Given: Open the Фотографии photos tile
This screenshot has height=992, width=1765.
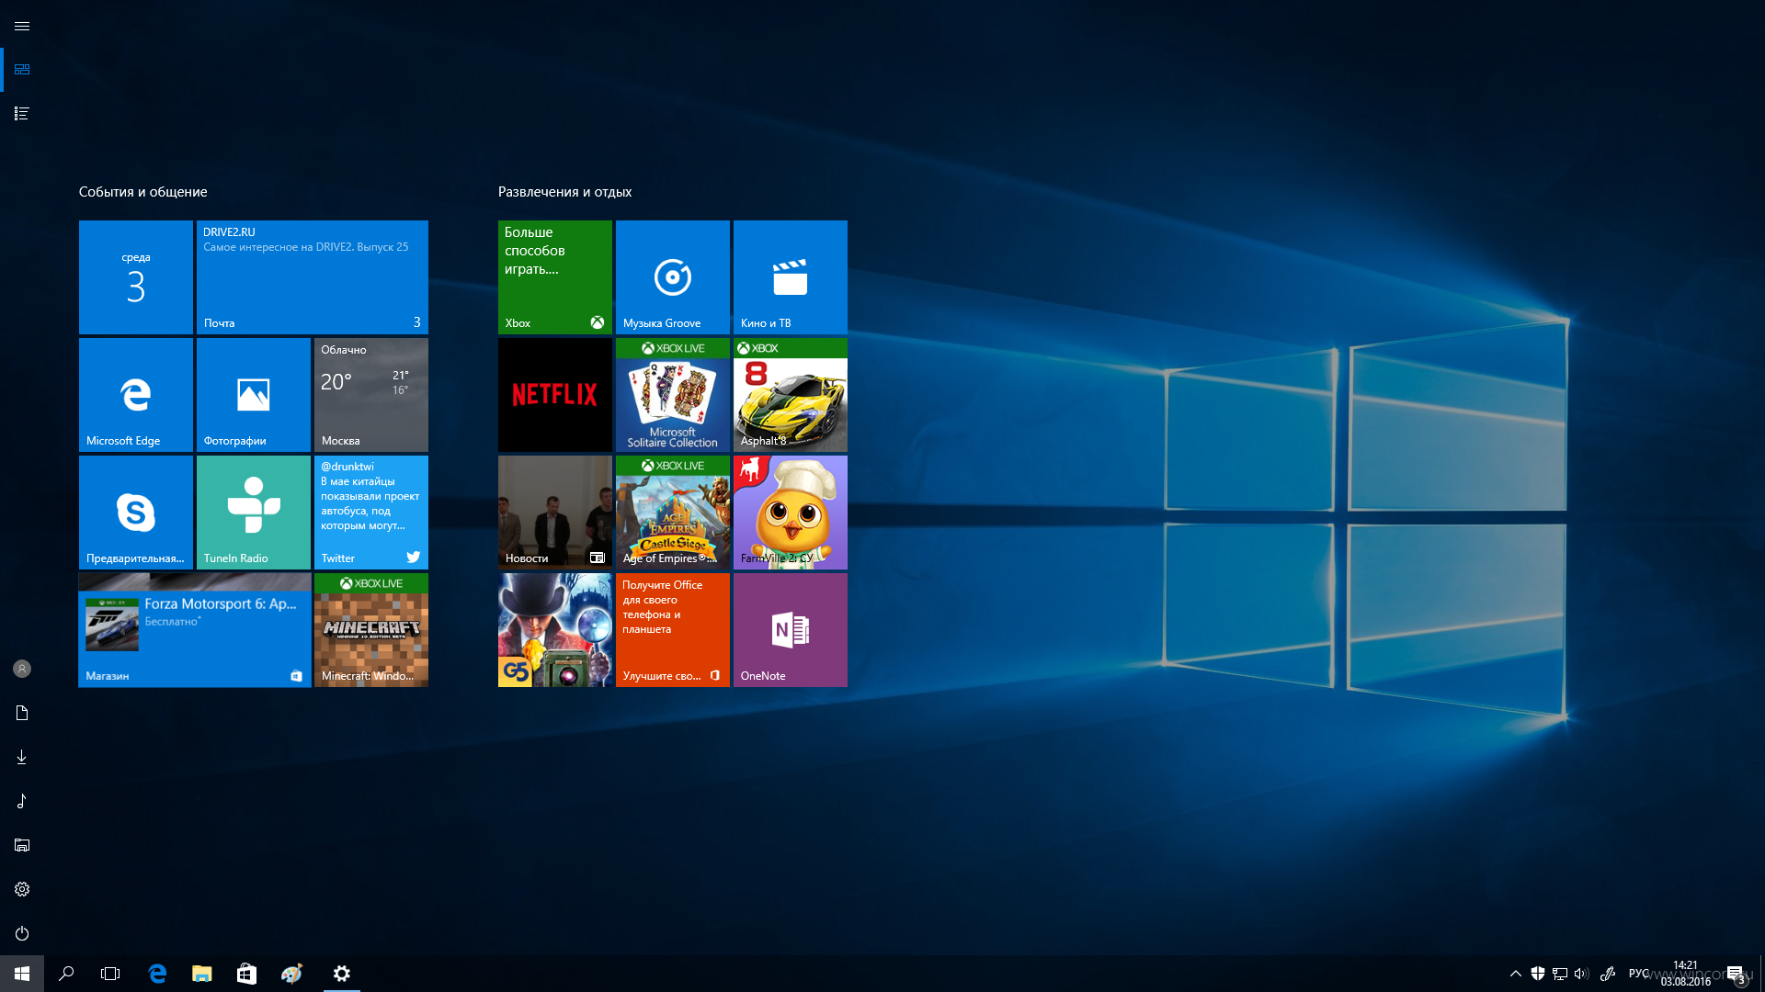Looking at the screenshot, I should tap(254, 395).
